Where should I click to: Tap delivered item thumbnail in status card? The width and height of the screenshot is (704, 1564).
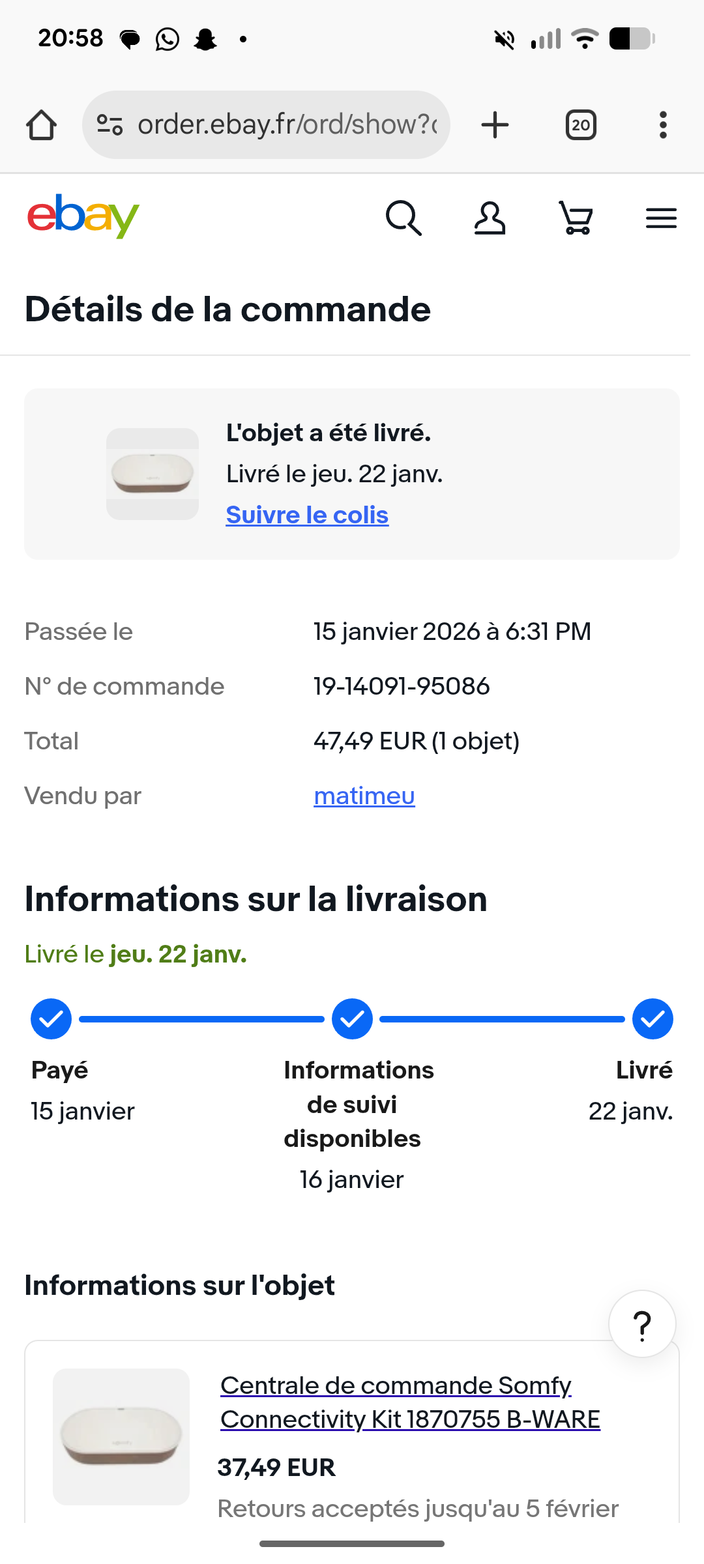153,474
